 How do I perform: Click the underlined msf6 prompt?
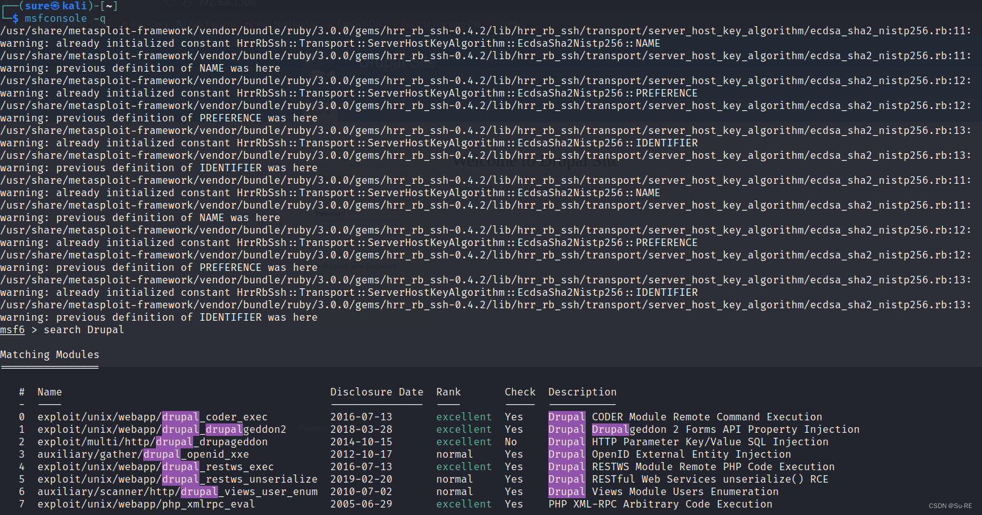click(12, 329)
